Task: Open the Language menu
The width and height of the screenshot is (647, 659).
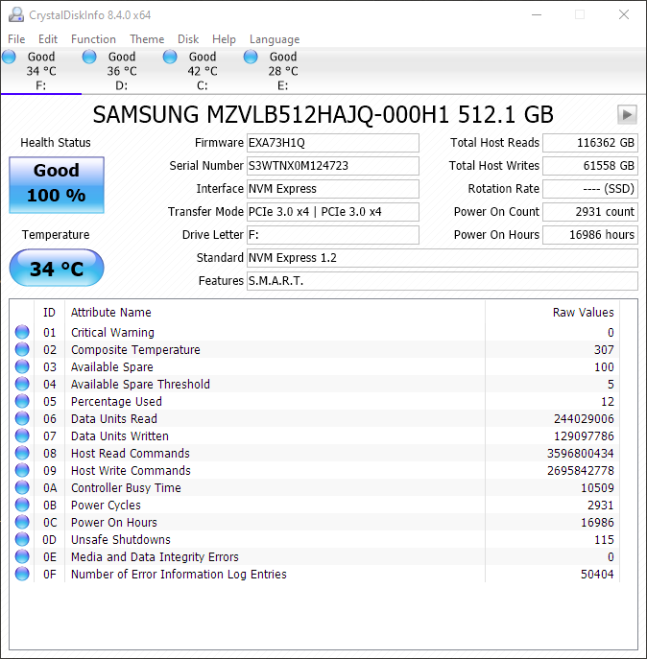Action: (275, 39)
